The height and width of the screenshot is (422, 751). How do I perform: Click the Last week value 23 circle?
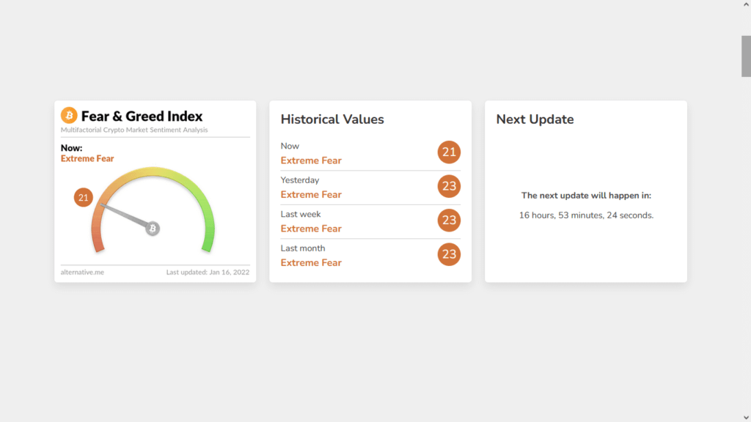[449, 221]
